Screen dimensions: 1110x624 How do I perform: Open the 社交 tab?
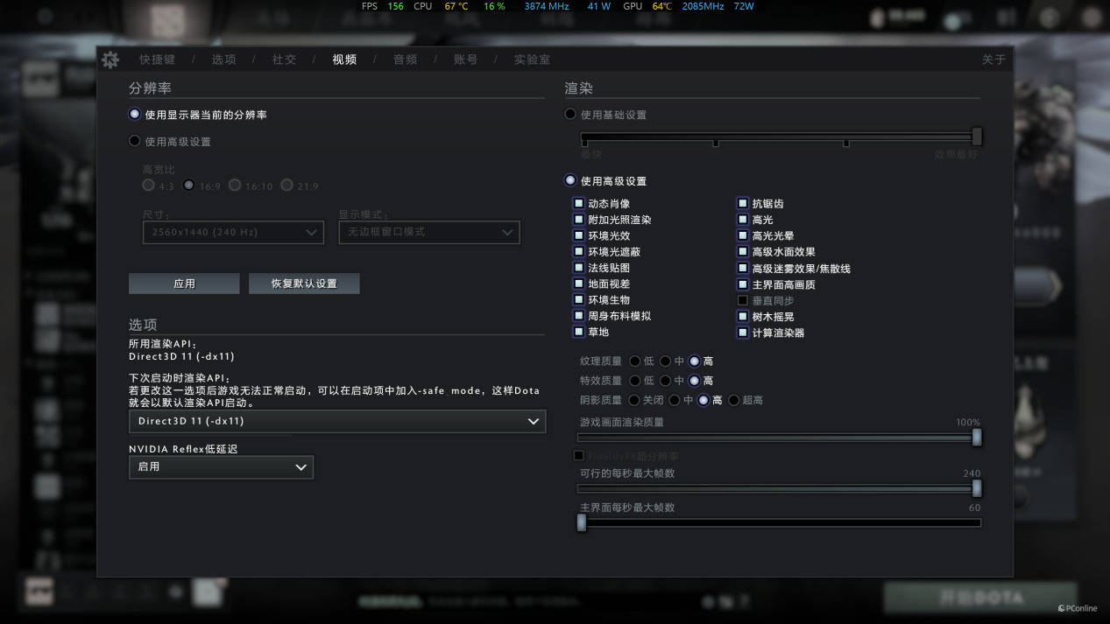(284, 60)
